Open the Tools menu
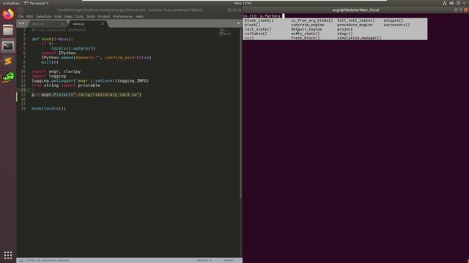Screen dimensions: 469x263 [x=91, y=17]
